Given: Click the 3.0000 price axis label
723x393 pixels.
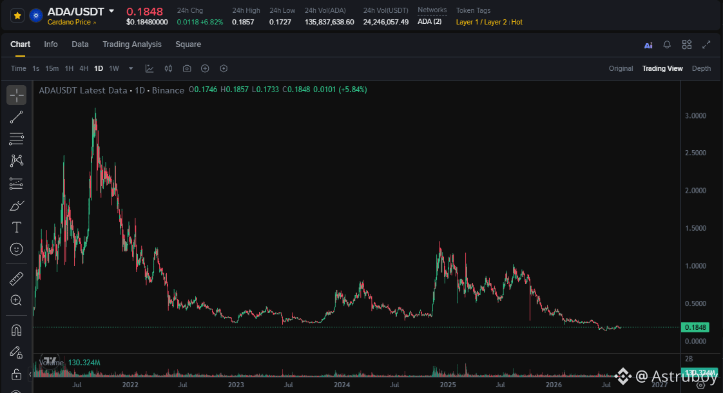Looking at the screenshot, I should pyautogui.click(x=695, y=116).
